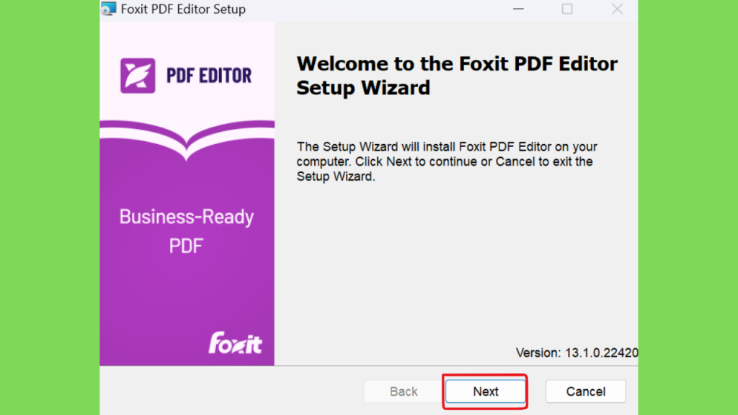Click empty footer area left of Back button
The image size is (738, 415).
tap(231, 391)
